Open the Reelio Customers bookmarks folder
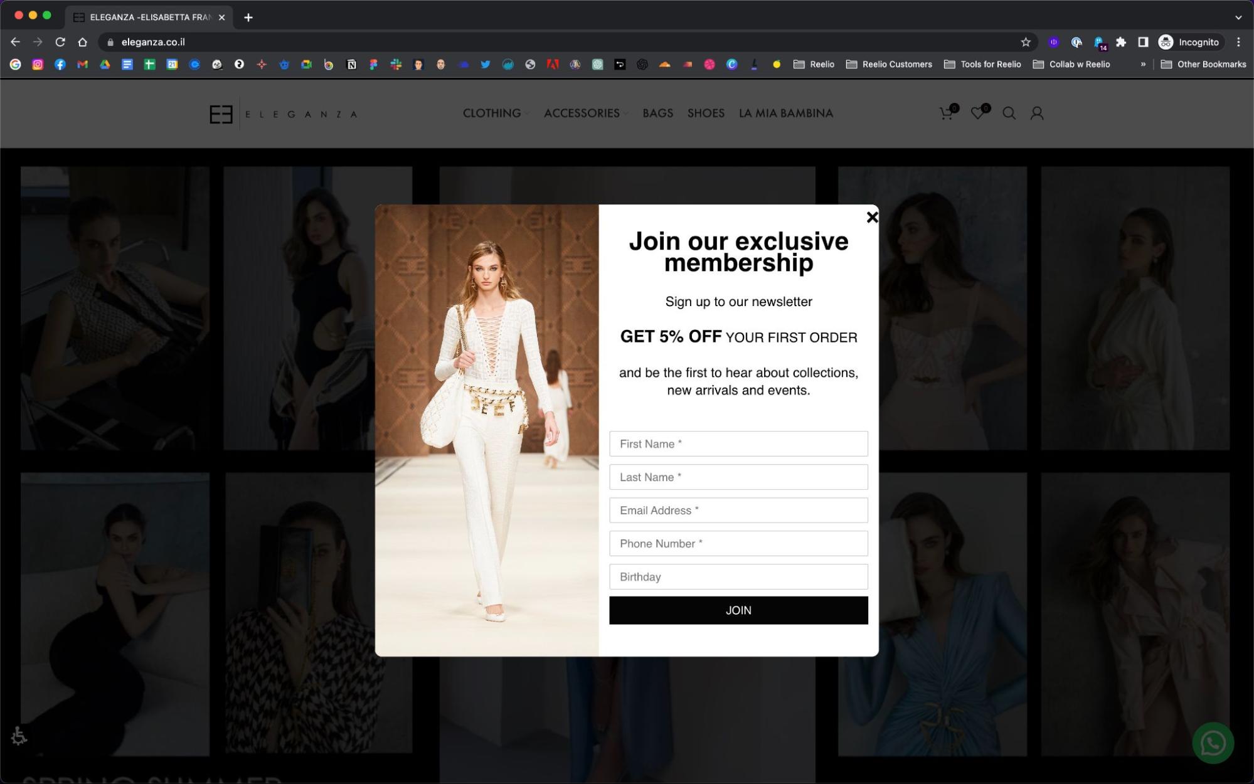The image size is (1254, 784). click(889, 64)
